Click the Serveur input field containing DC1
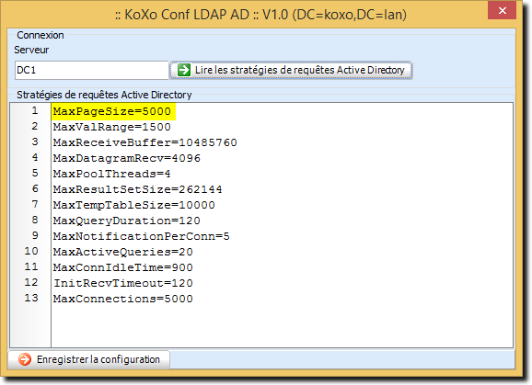The width and height of the screenshot is (532, 385). tap(92, 70)
